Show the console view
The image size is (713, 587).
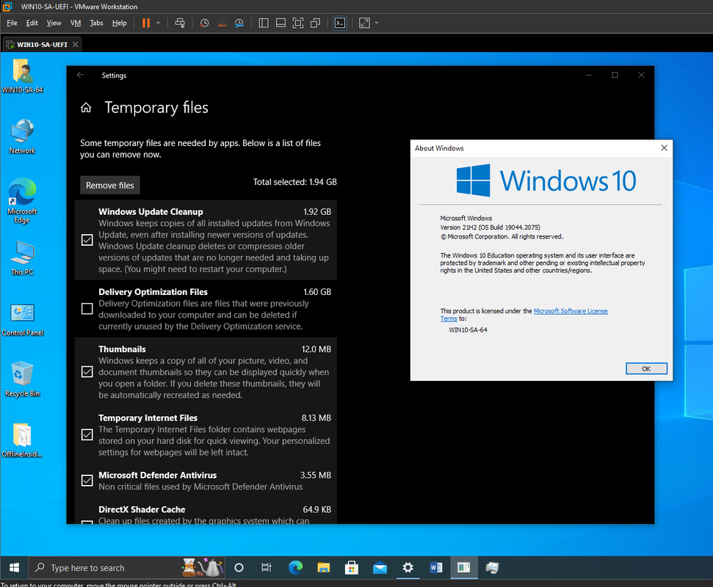[x=340, y=23]
